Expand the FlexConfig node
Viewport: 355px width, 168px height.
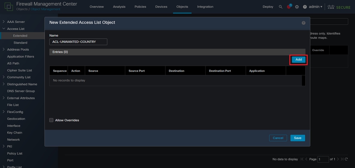[4, 112]
